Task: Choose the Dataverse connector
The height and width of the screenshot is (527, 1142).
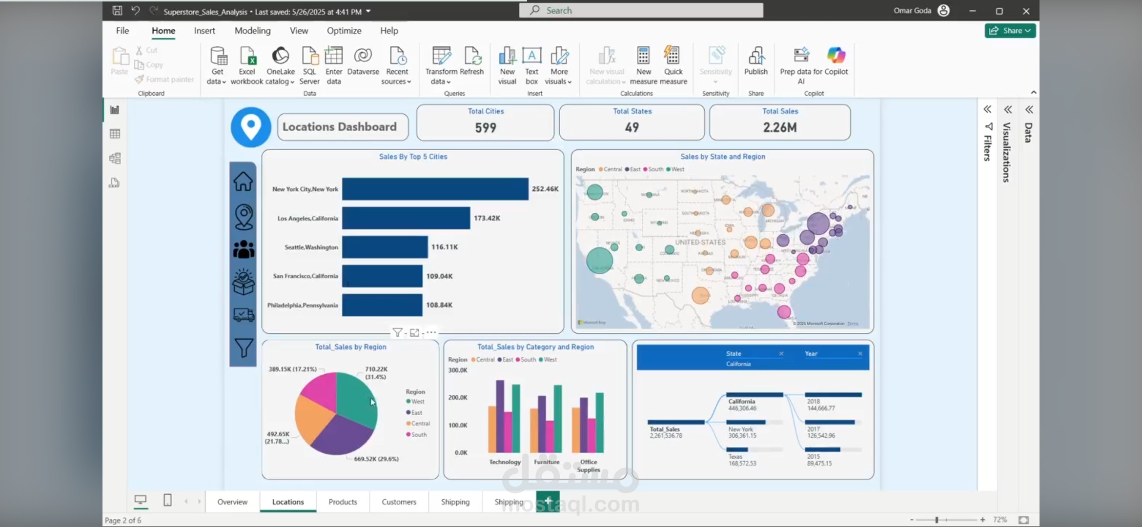Action: point(363,61)
